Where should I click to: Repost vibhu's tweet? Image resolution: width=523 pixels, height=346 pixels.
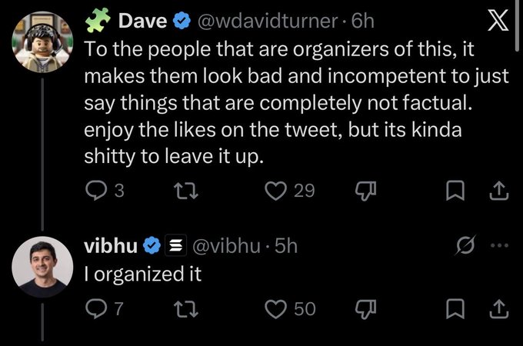coord(186,308)
